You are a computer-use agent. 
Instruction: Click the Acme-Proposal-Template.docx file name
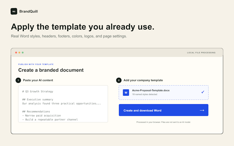151,91
